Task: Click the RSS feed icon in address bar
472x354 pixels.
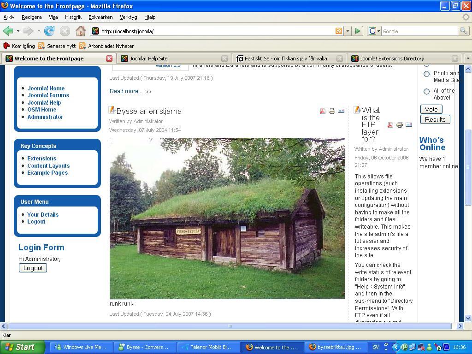Action: 339,31
